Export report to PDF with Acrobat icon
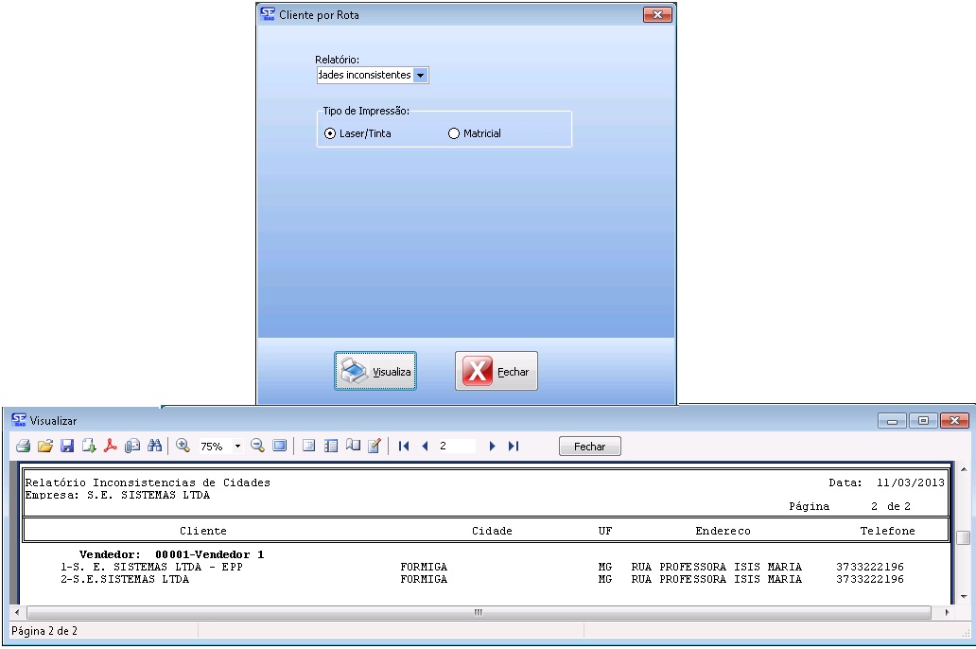The height and width of the screenshot is (649, 976). 110,446
